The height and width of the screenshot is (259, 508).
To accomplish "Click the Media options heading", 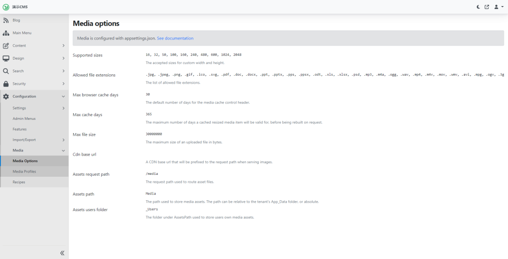I will coord(96,24).
